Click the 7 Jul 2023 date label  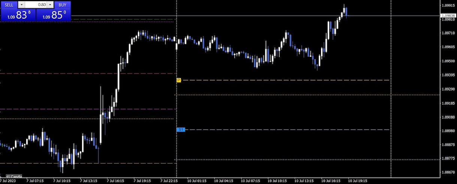(8, 181)
